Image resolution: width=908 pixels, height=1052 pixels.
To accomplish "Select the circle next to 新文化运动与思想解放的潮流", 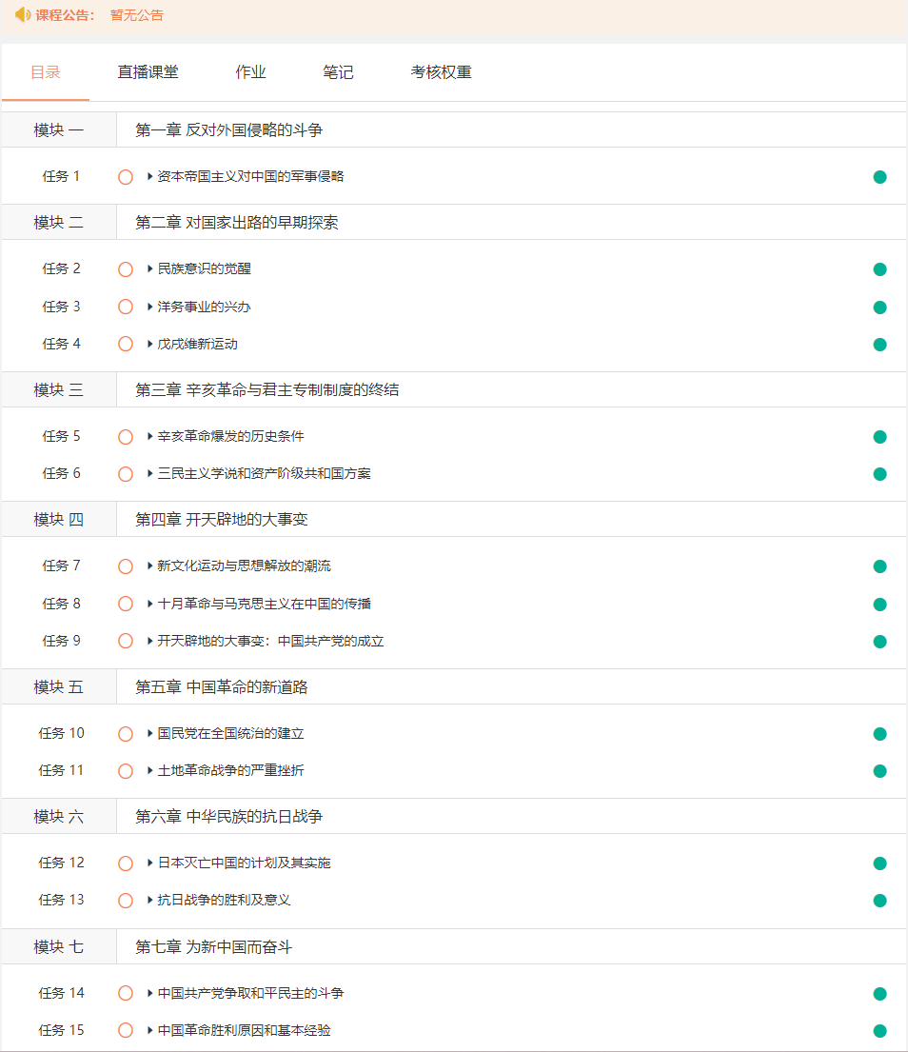I will coord(125,566).
